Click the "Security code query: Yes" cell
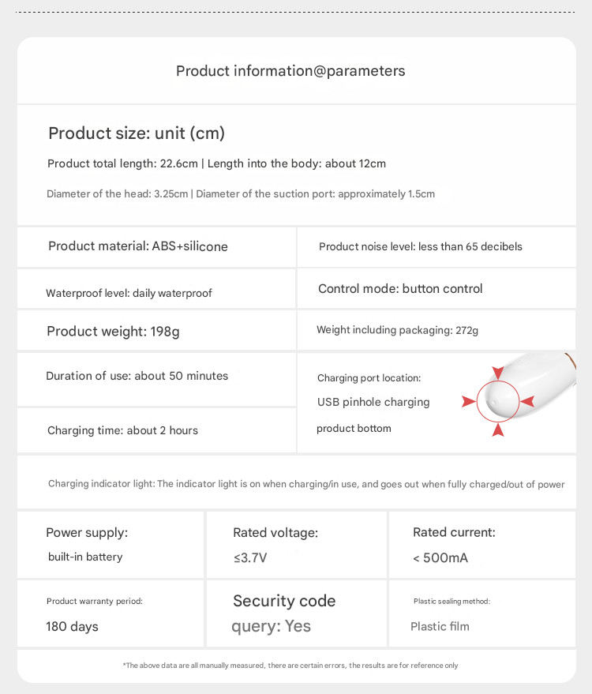This screenshot has width=592, height=694. pyautogui.click(x=284, y=613)
